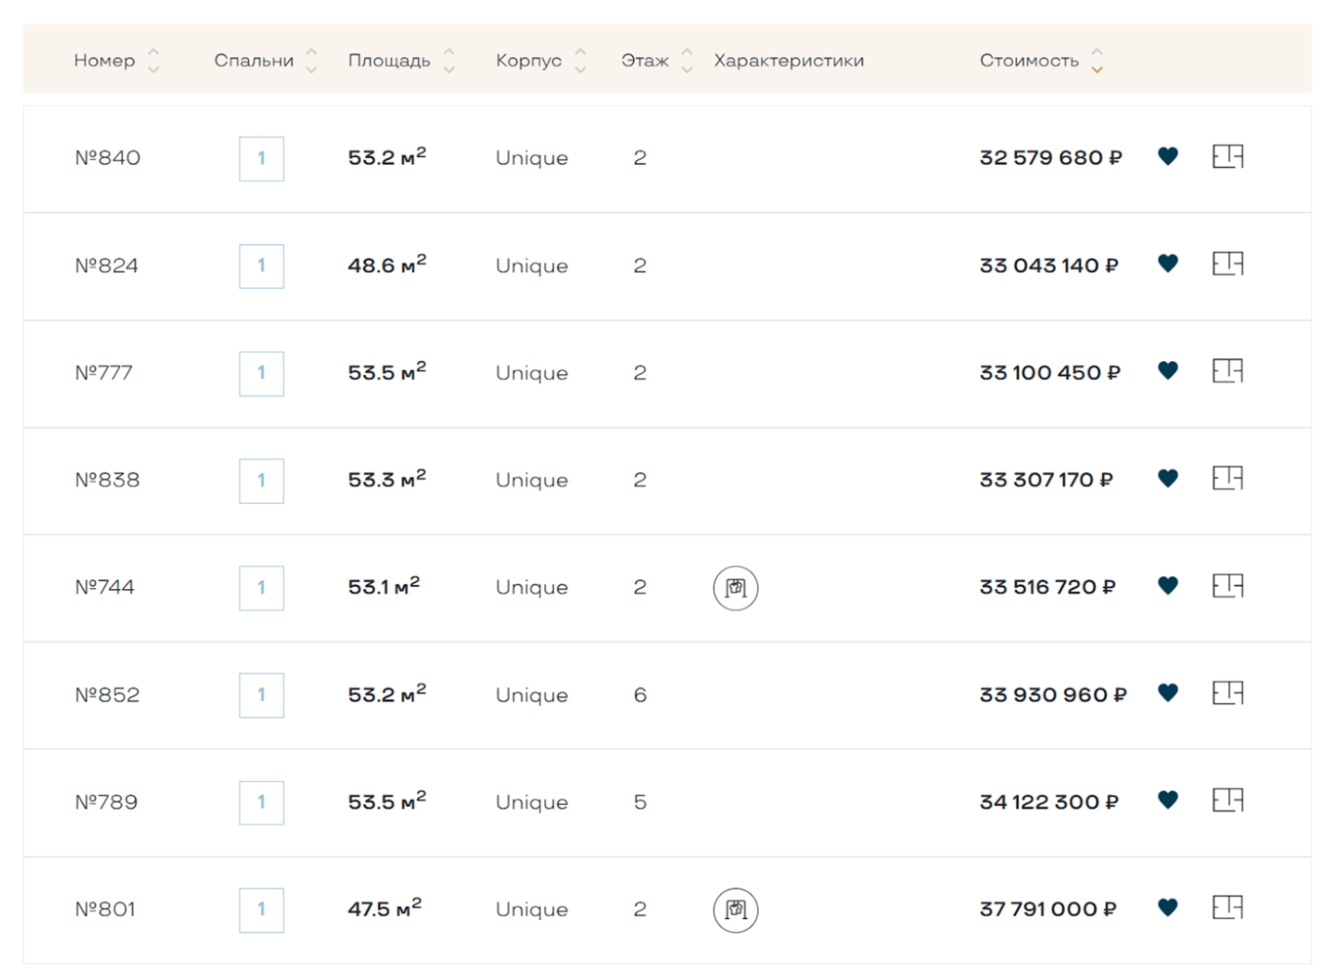Click area value 47.5 м²

tap(384, 907)
